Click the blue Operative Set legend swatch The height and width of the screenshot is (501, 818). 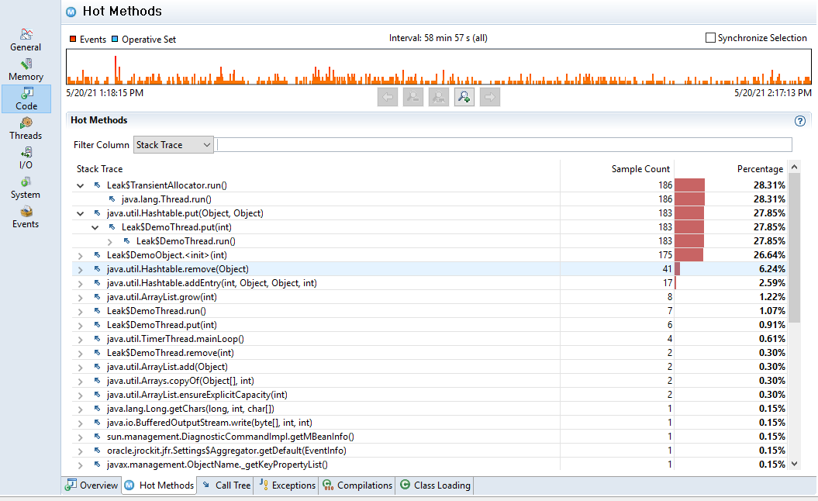click(x=115, y=39)
